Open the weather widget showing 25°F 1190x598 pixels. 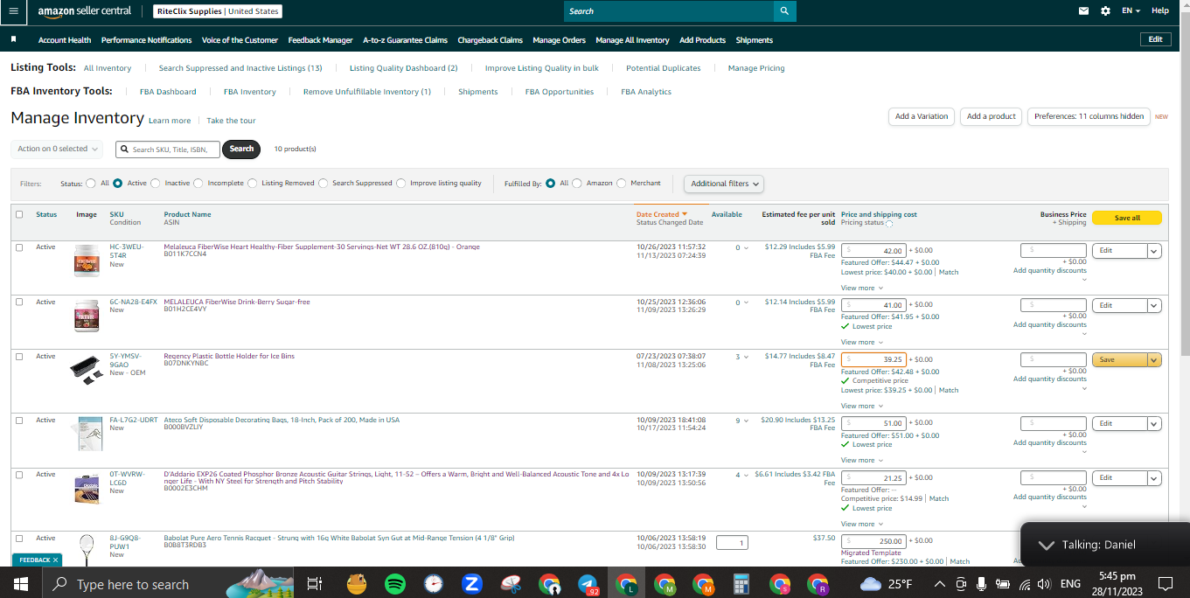pyautogui.click(x=887, y=583)
